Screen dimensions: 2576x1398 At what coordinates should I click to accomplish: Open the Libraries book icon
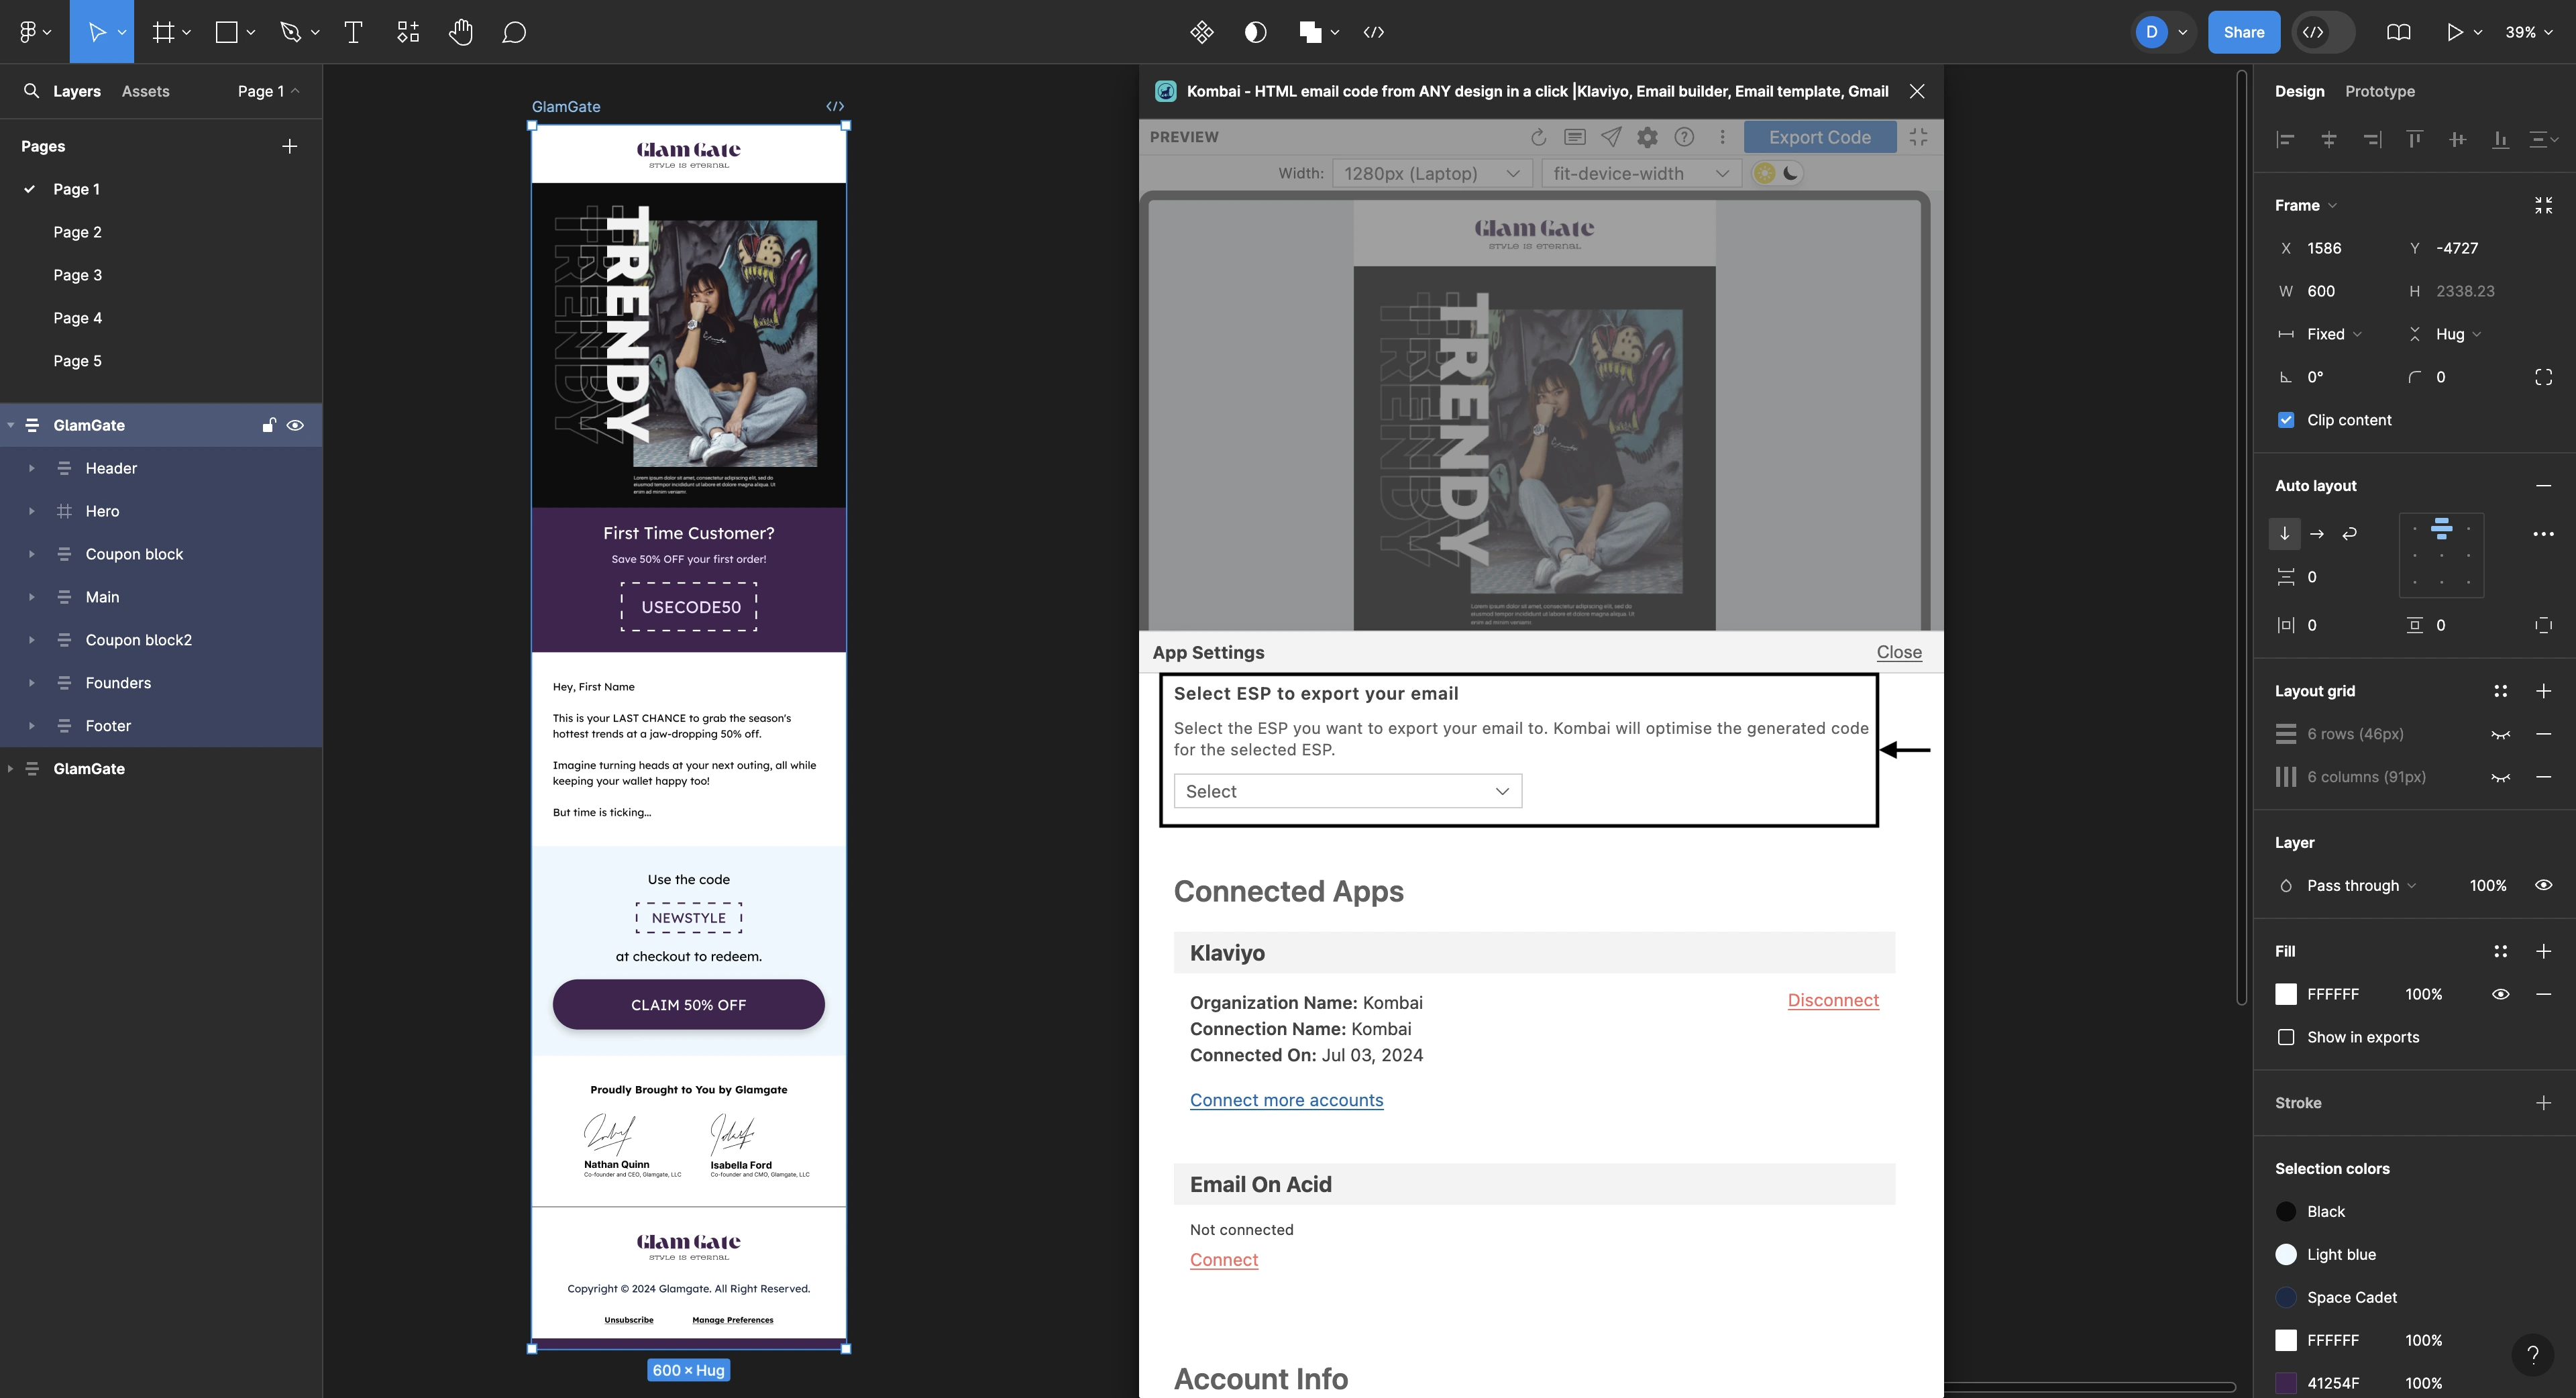coord(2398,32)
